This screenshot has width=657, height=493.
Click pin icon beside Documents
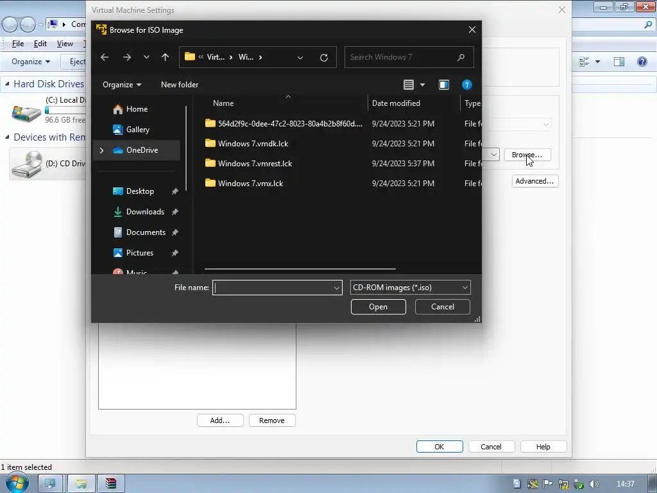[175, 232]
